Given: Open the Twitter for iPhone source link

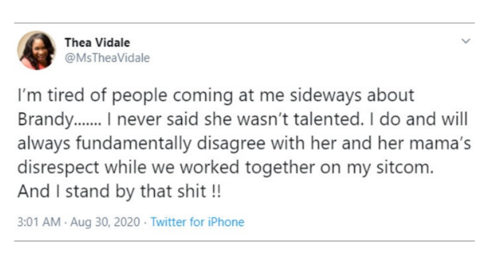Looking at the screenshot, I should [197, 222].
